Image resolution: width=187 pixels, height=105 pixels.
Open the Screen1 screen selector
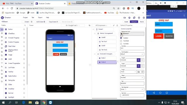click(28, 22)
